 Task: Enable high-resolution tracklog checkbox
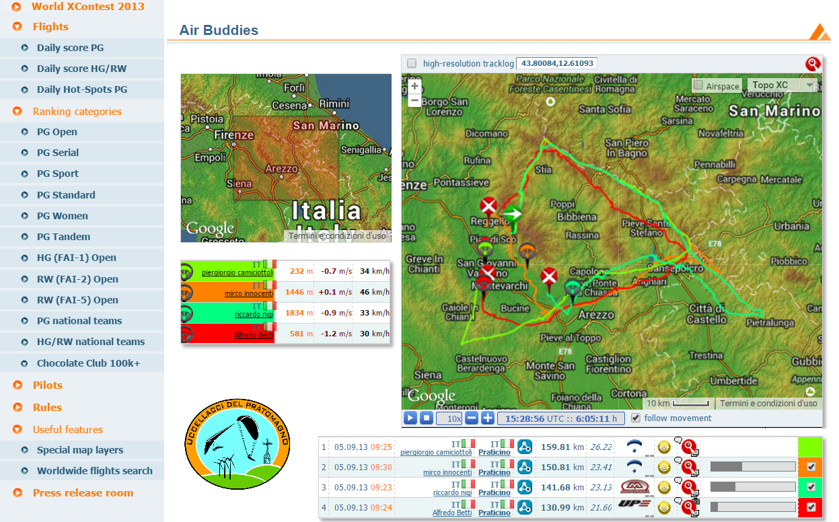pyautogui.click(x=412, y=64)
